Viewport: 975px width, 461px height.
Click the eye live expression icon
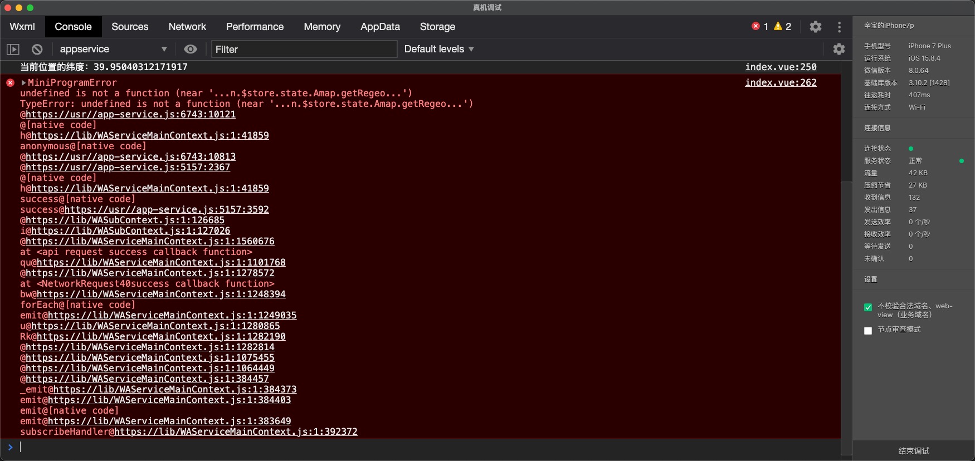(x=191, y=50)
